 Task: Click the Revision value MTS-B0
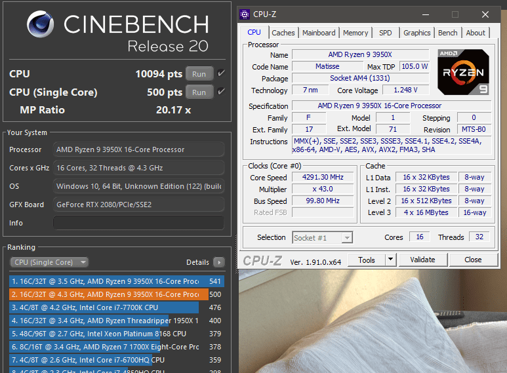click(x=474, y=129)
